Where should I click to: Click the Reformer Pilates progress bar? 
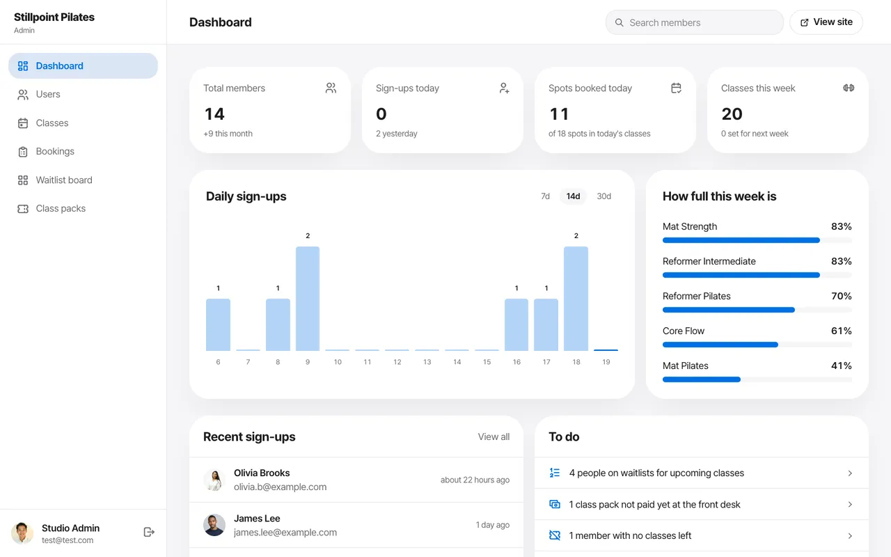pyautogui.click(x=757, y=310)
